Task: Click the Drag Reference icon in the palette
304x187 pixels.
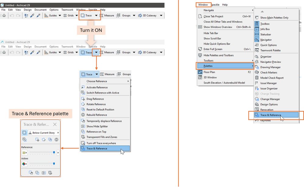Action: 37,139
